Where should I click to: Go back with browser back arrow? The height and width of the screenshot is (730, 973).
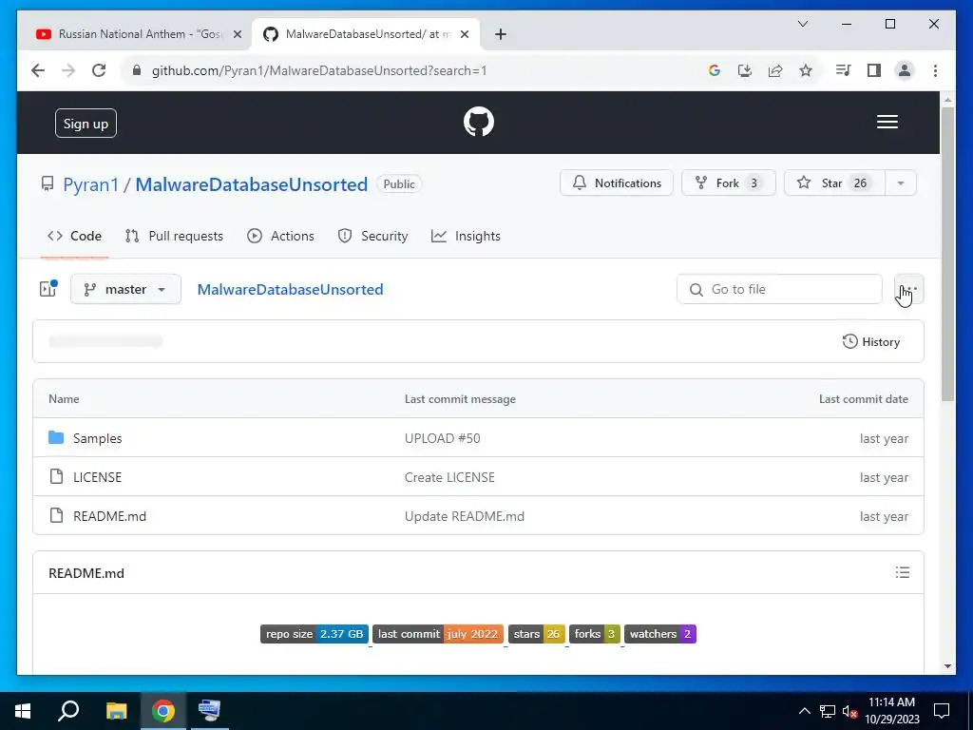tap(38, 70)
